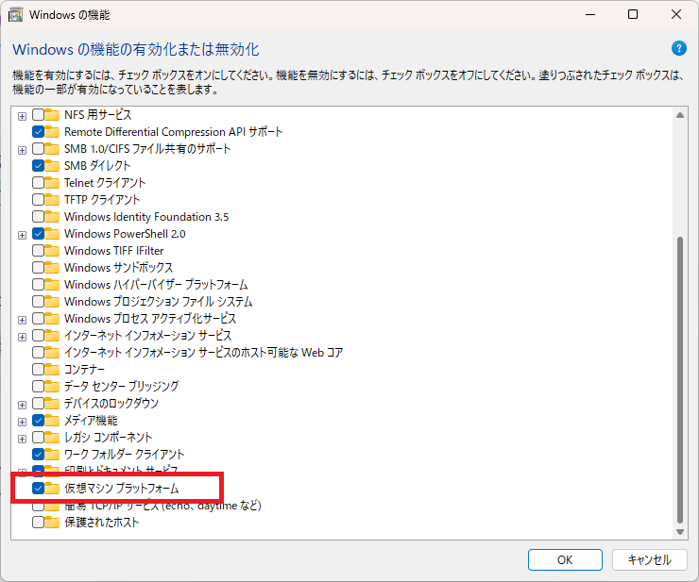
Task: Click the Windows Features title bar icon
Action: [16, 15]
